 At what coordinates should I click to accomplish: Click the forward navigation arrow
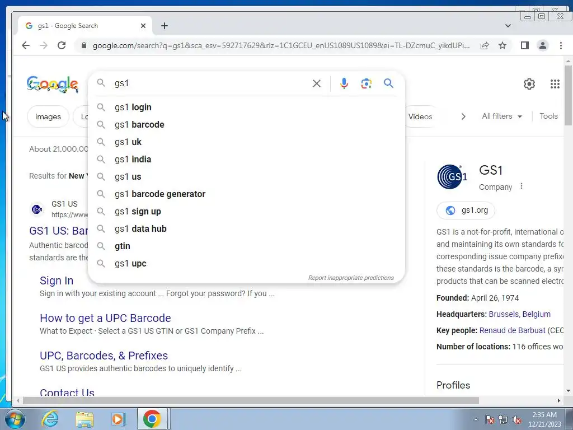tap(44, 45)
